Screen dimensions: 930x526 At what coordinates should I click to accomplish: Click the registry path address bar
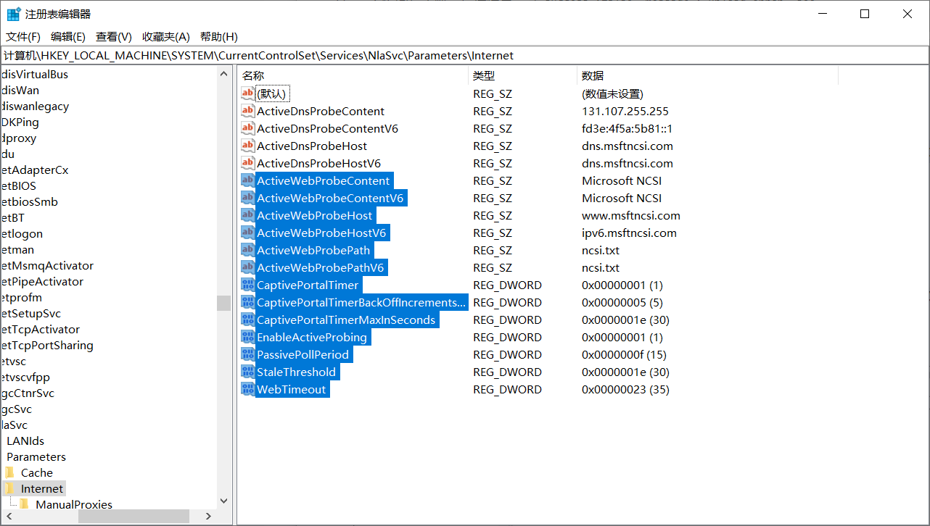tap(465, 55)
